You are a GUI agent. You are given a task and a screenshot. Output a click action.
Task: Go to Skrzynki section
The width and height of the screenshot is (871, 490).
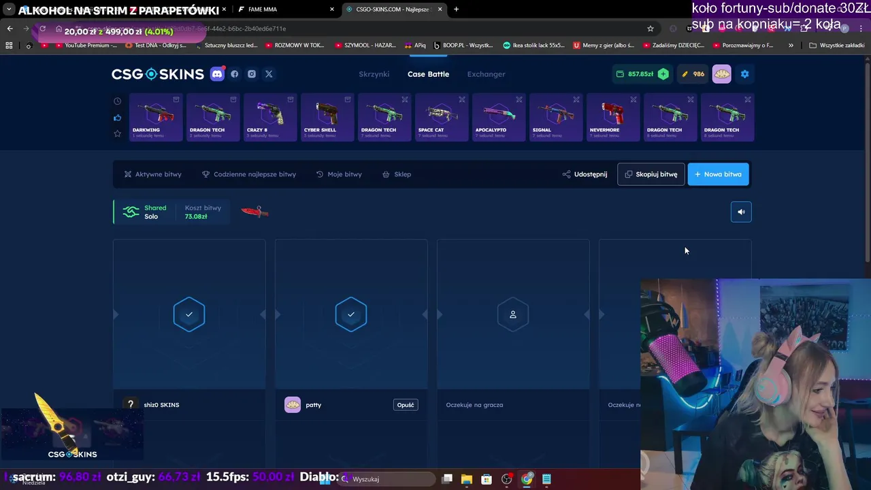click(374, 74)
